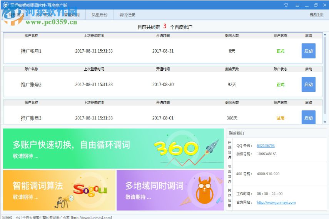Screen dimensions: 329x219
Task: Click the WeChat number 1066348163
Action: point(267,154)
